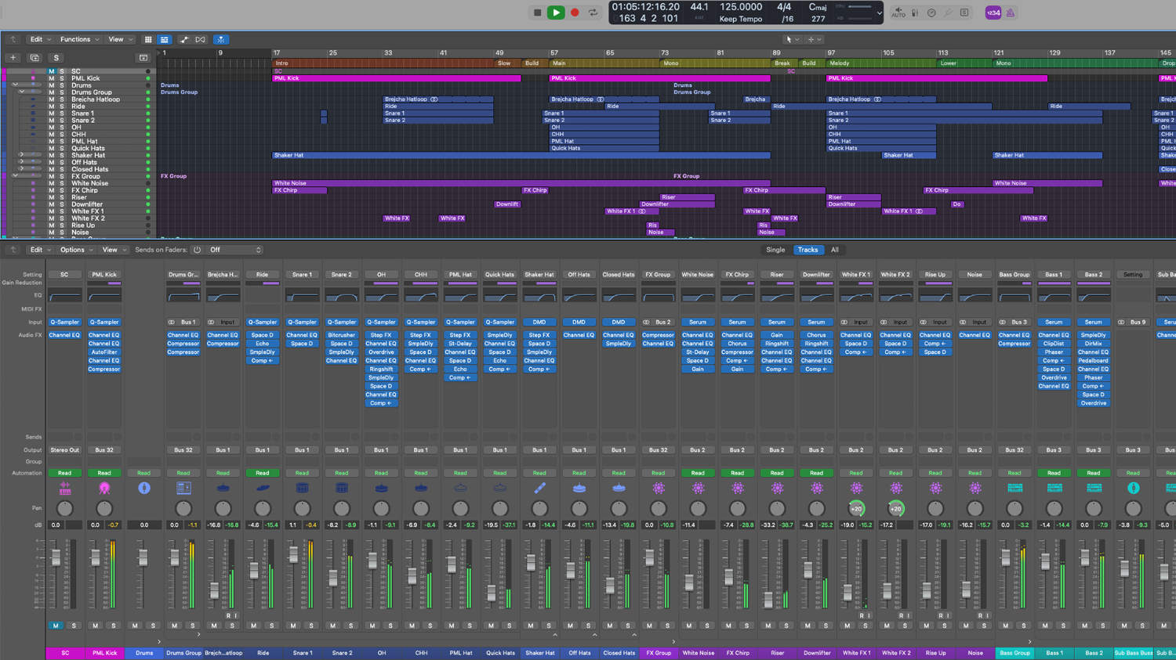
Task: Click the Read automation button on Ride strip
Action: tap(263, 473)
